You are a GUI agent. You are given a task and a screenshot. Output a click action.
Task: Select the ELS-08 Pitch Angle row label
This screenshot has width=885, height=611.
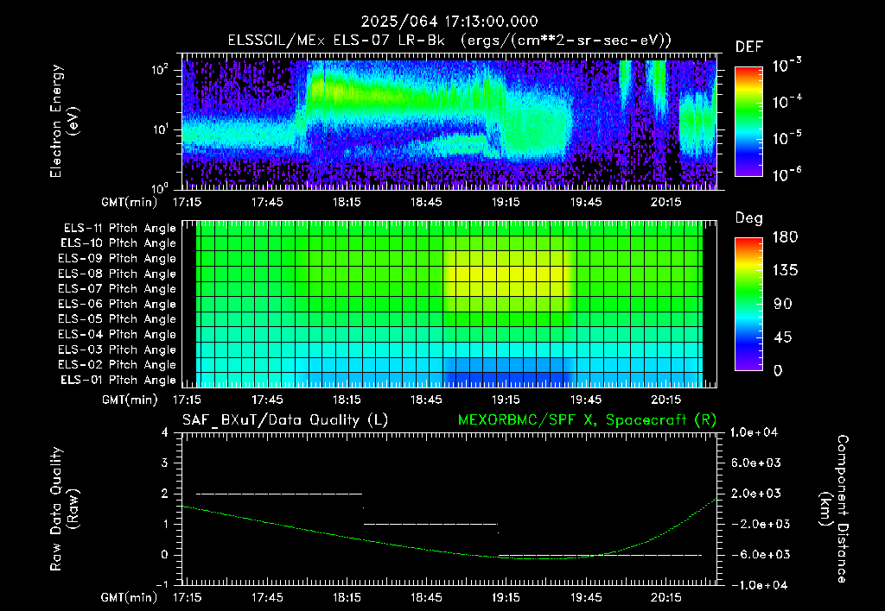[118, 274]
